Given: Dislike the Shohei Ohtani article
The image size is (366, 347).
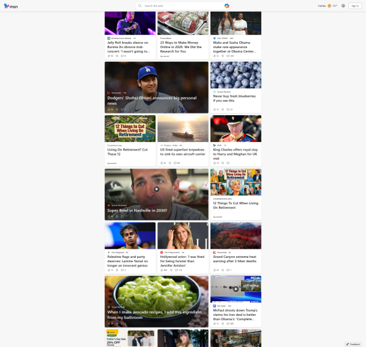Looking at the screenshot, I should tap(117, 109).
